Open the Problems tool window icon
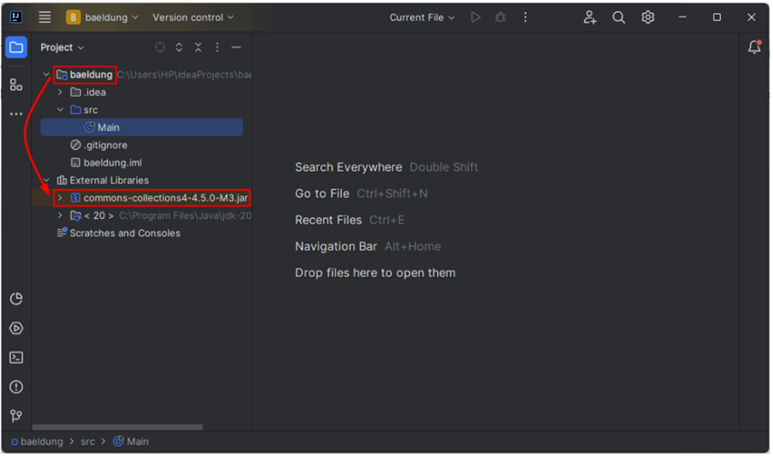The height and width of the screenshot is (456, 773). coord(16,387)
